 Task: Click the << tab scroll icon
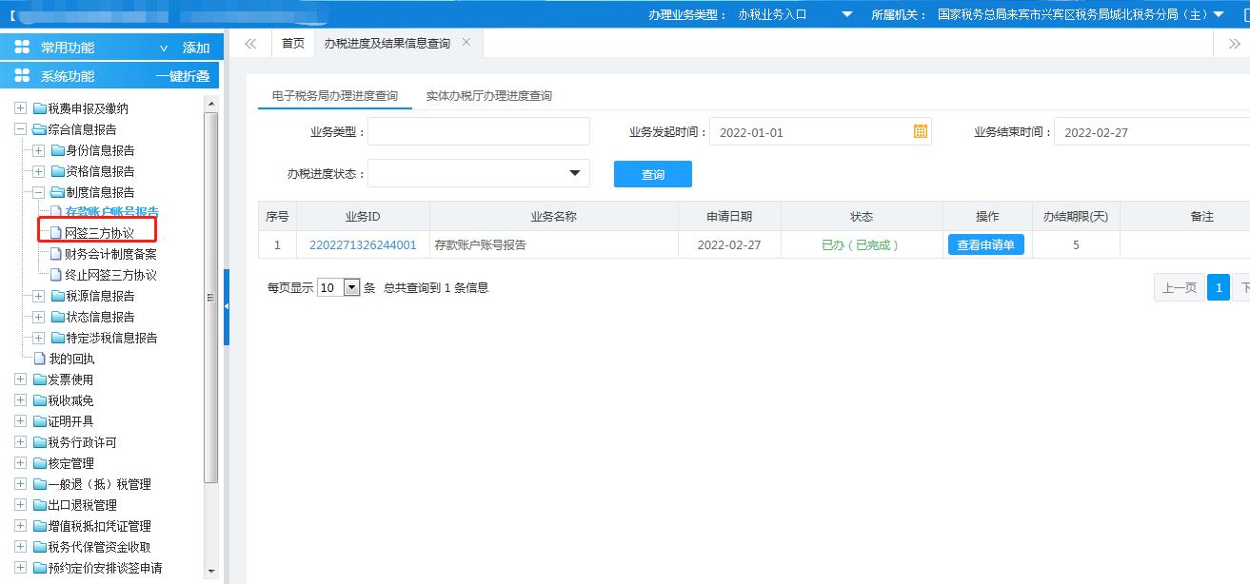click(x=249, y=43)
